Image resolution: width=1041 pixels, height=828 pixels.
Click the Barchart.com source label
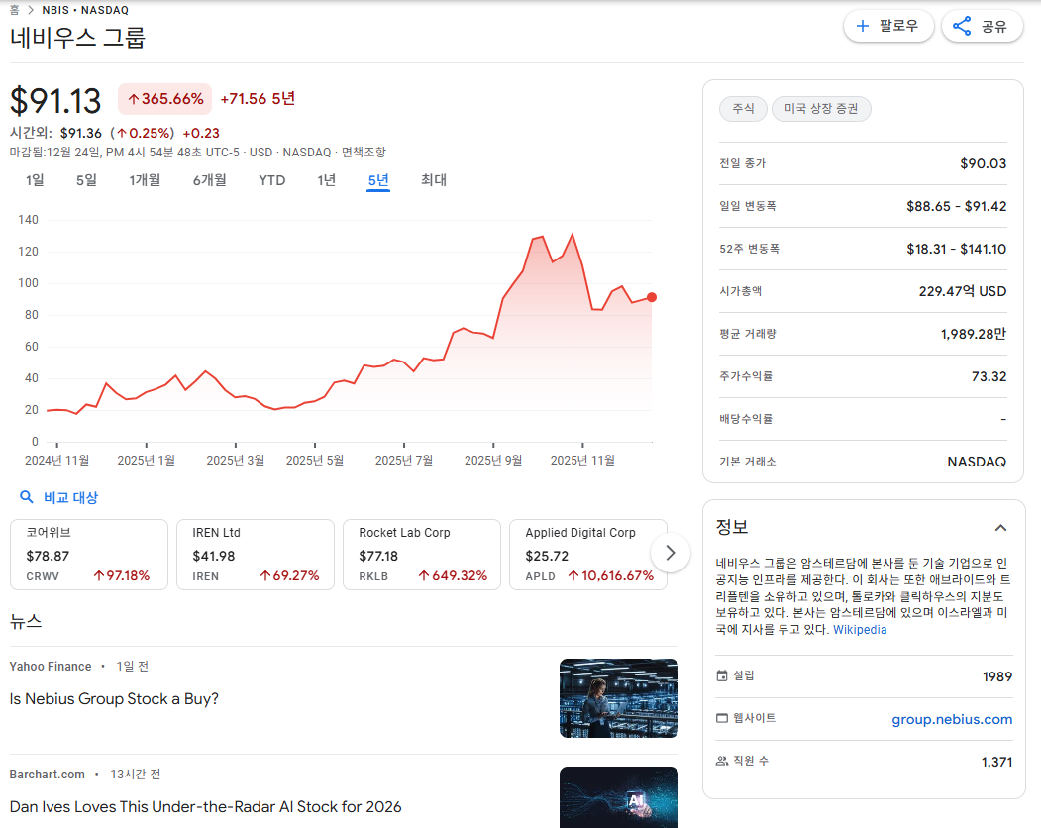tap(48, 775)
